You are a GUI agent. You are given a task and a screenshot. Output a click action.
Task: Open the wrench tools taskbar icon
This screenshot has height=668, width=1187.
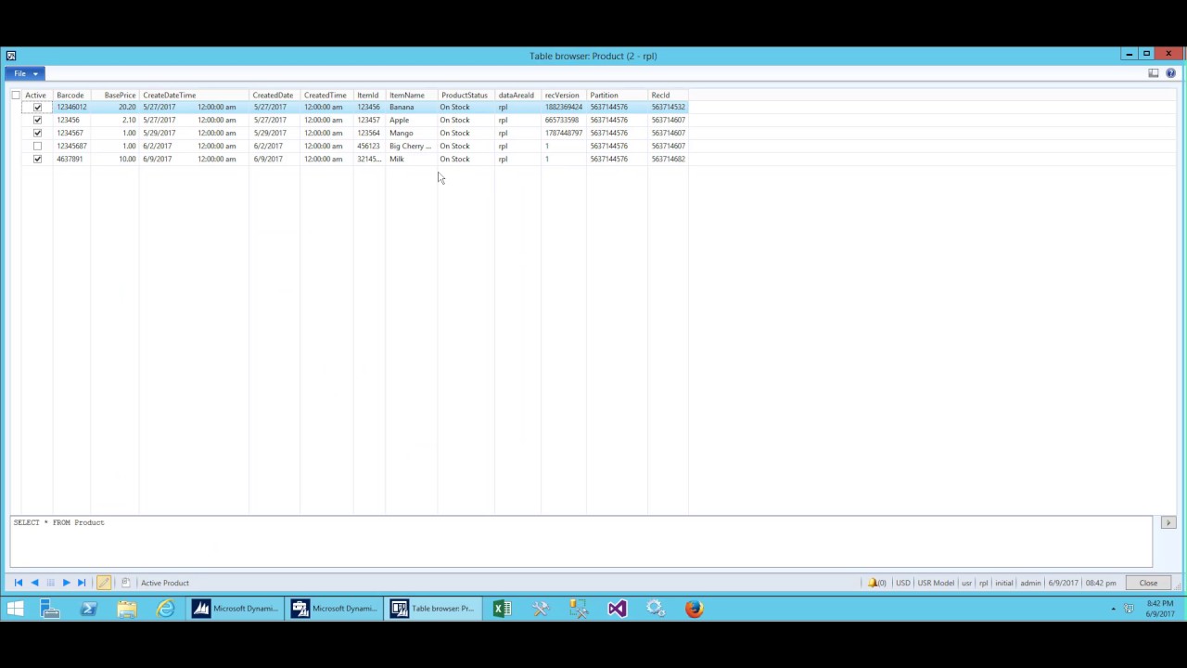[x=541, y=609]
